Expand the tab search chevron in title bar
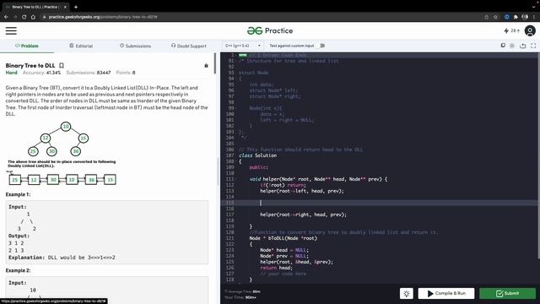 (x=534, y=7)
